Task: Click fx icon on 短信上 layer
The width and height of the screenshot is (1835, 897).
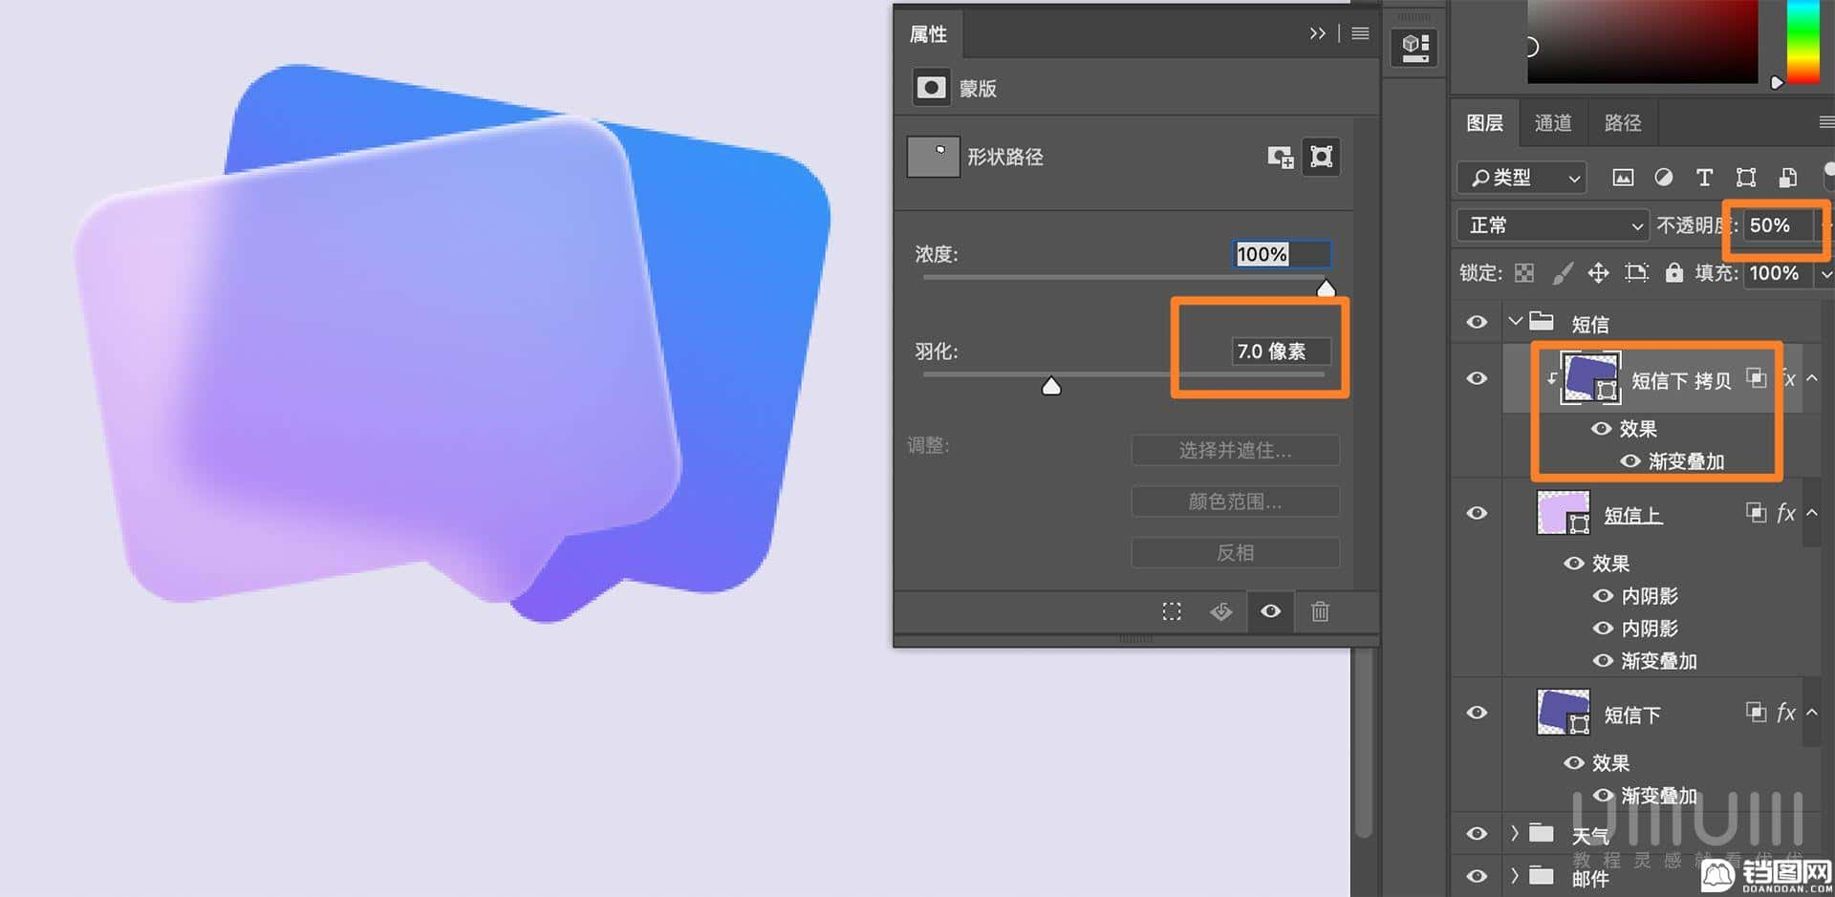Action: click(1785, 514)
